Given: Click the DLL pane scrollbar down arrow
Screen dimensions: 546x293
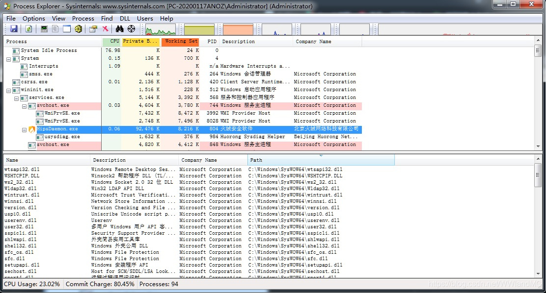Looking at the screenshot, I should pos(538,274).
